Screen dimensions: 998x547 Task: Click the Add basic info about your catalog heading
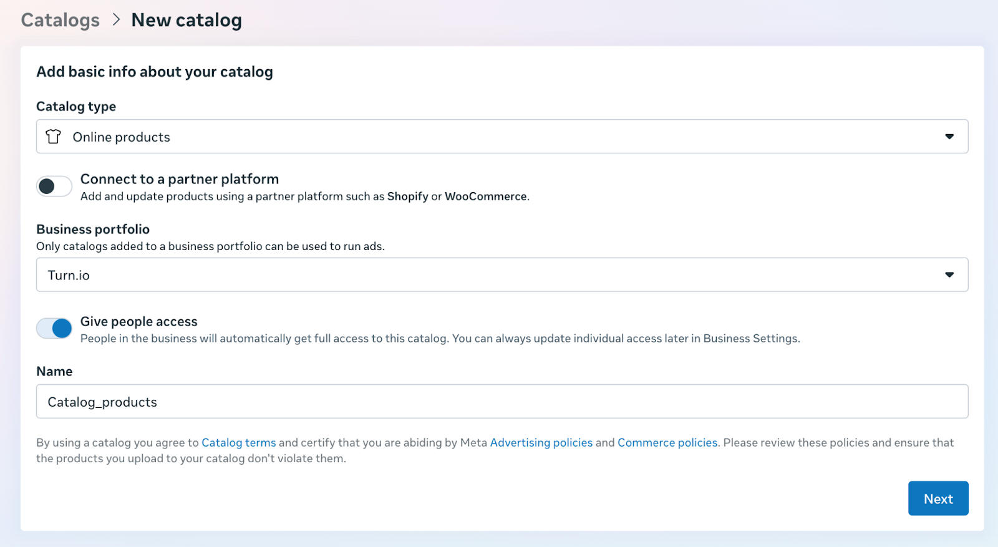(155, 72)
